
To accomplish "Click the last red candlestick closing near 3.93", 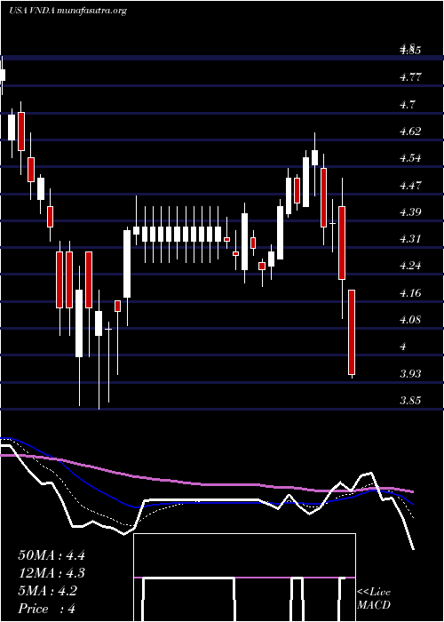I will pos(352,332).
